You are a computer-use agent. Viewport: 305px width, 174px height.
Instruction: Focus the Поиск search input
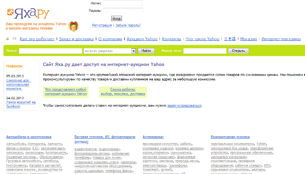51,51
